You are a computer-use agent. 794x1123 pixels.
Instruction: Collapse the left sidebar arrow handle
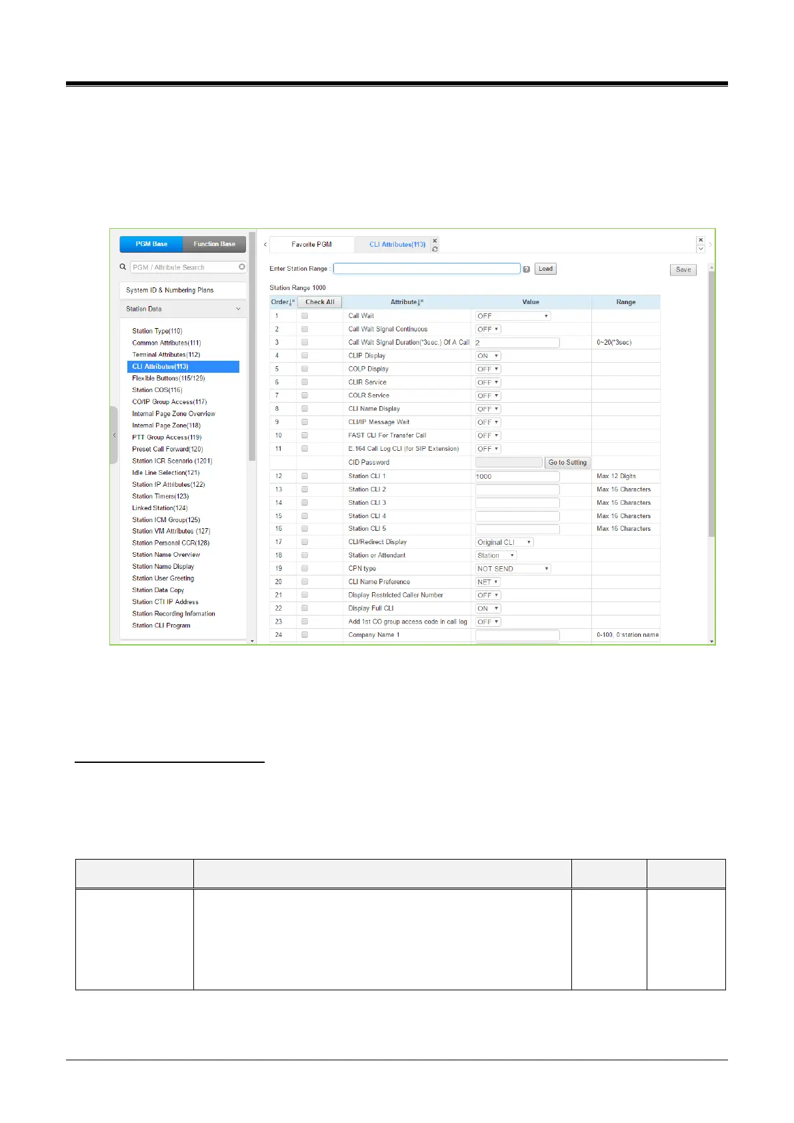click(x=114, y=435)
